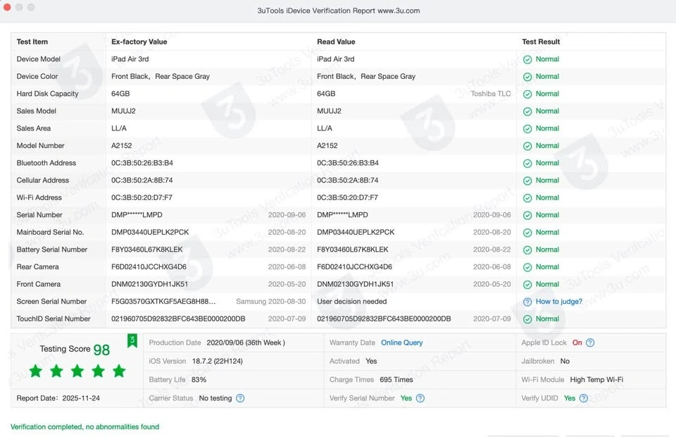Click Normal check icon for TouchID Serial Number
This screenshot has width=676, height=437.
click(527, 319)
